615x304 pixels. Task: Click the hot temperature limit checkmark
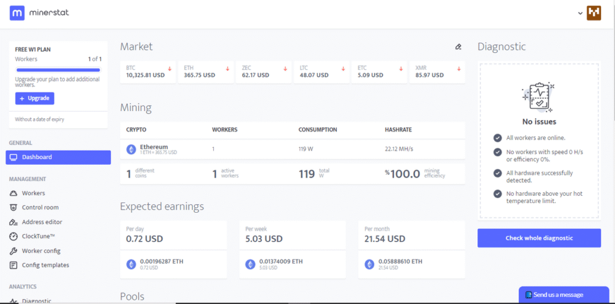tap(497, 193)
